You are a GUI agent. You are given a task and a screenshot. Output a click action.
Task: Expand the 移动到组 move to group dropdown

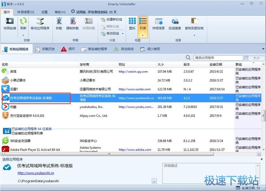pyautogui.click(x=123, y=34)
